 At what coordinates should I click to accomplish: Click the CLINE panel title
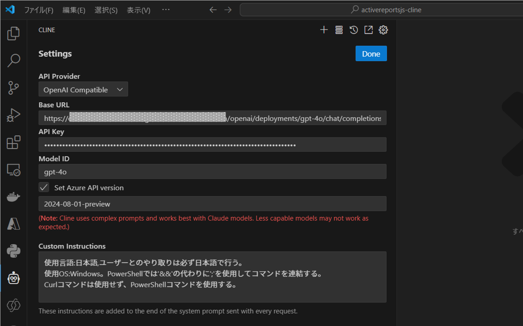tap(47, 30)
